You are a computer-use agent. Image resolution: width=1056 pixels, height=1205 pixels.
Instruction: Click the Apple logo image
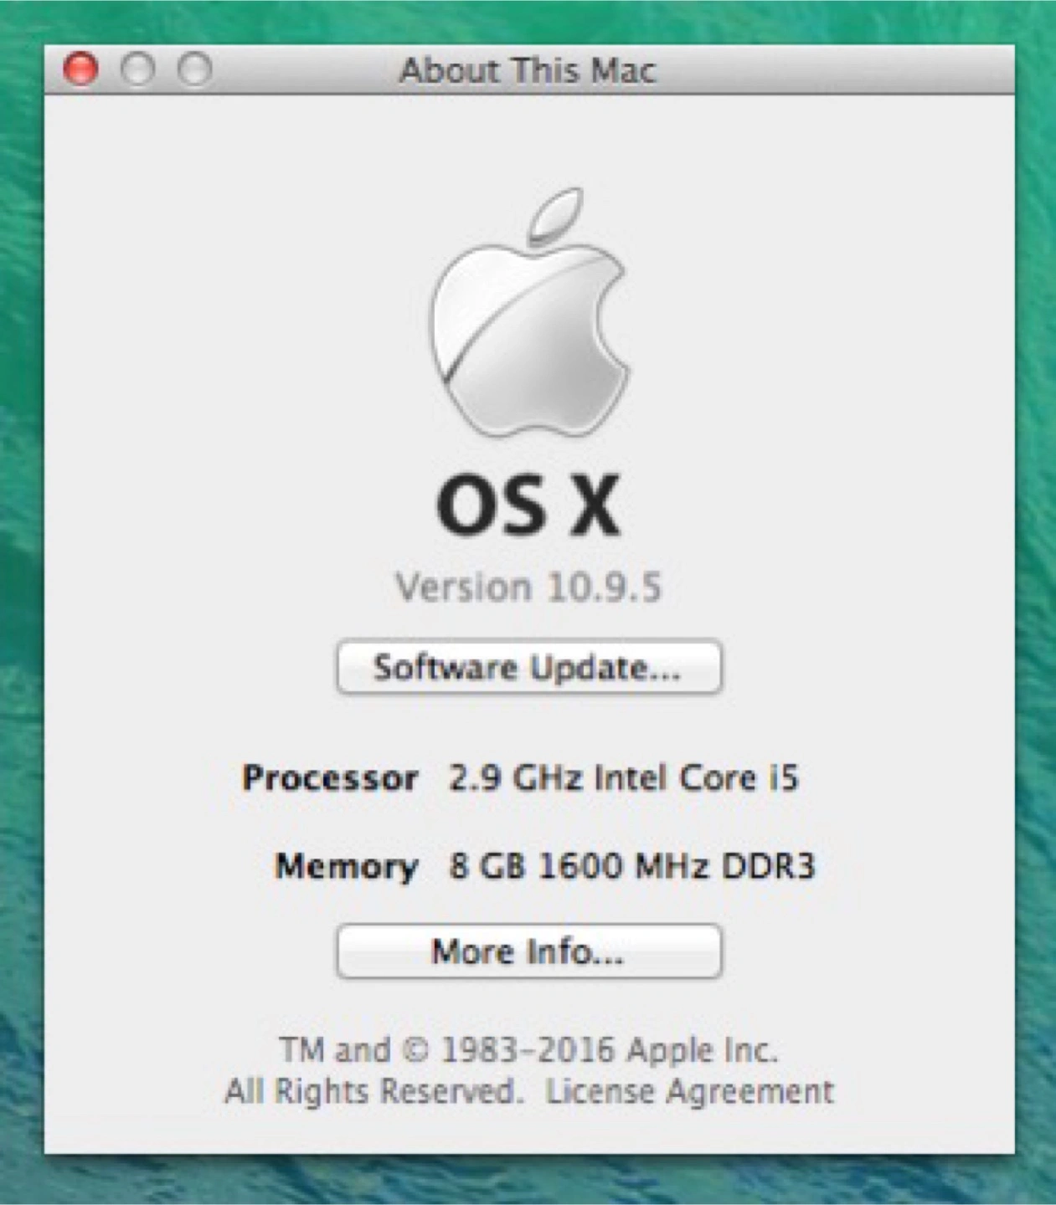528,311
